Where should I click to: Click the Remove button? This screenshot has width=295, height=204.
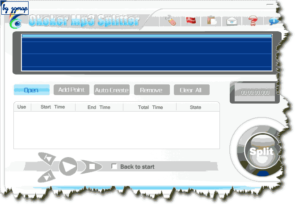[152, 90]
